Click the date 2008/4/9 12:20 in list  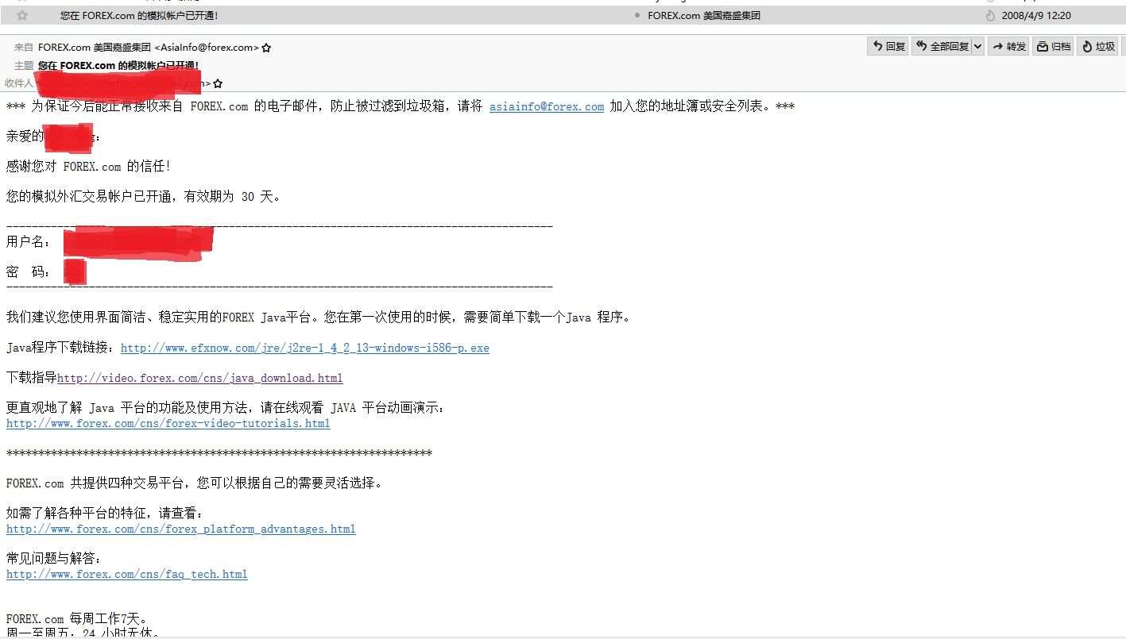(1036, 15)
